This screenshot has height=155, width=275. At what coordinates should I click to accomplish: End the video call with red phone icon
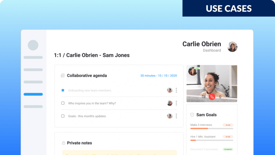point(212,97)
